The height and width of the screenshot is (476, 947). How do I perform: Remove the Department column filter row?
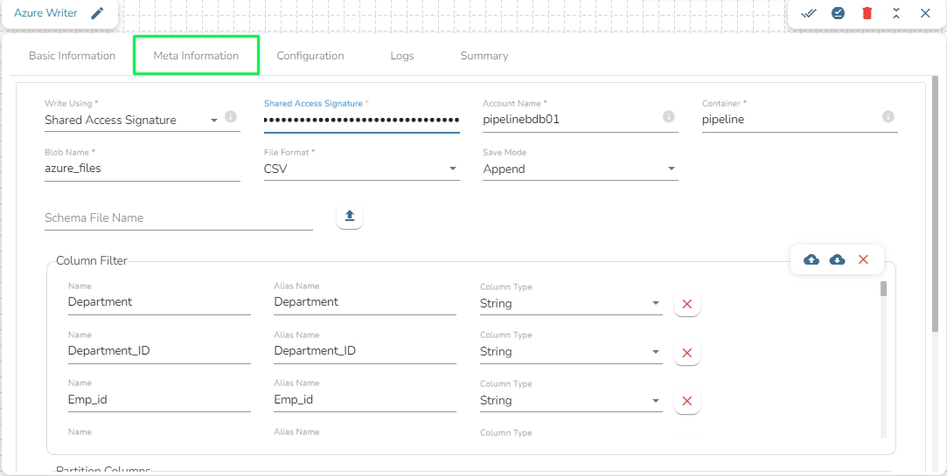pos(686,304)
